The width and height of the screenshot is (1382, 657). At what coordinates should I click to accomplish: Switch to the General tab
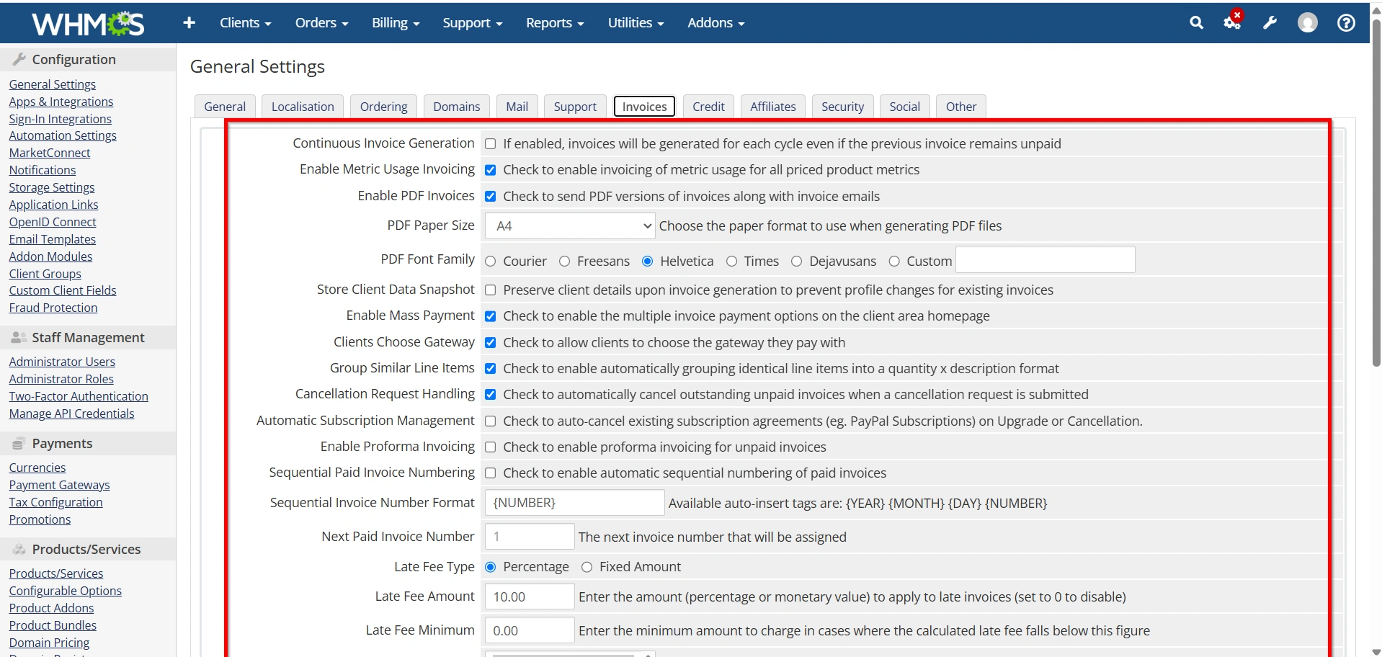point(225,107)
